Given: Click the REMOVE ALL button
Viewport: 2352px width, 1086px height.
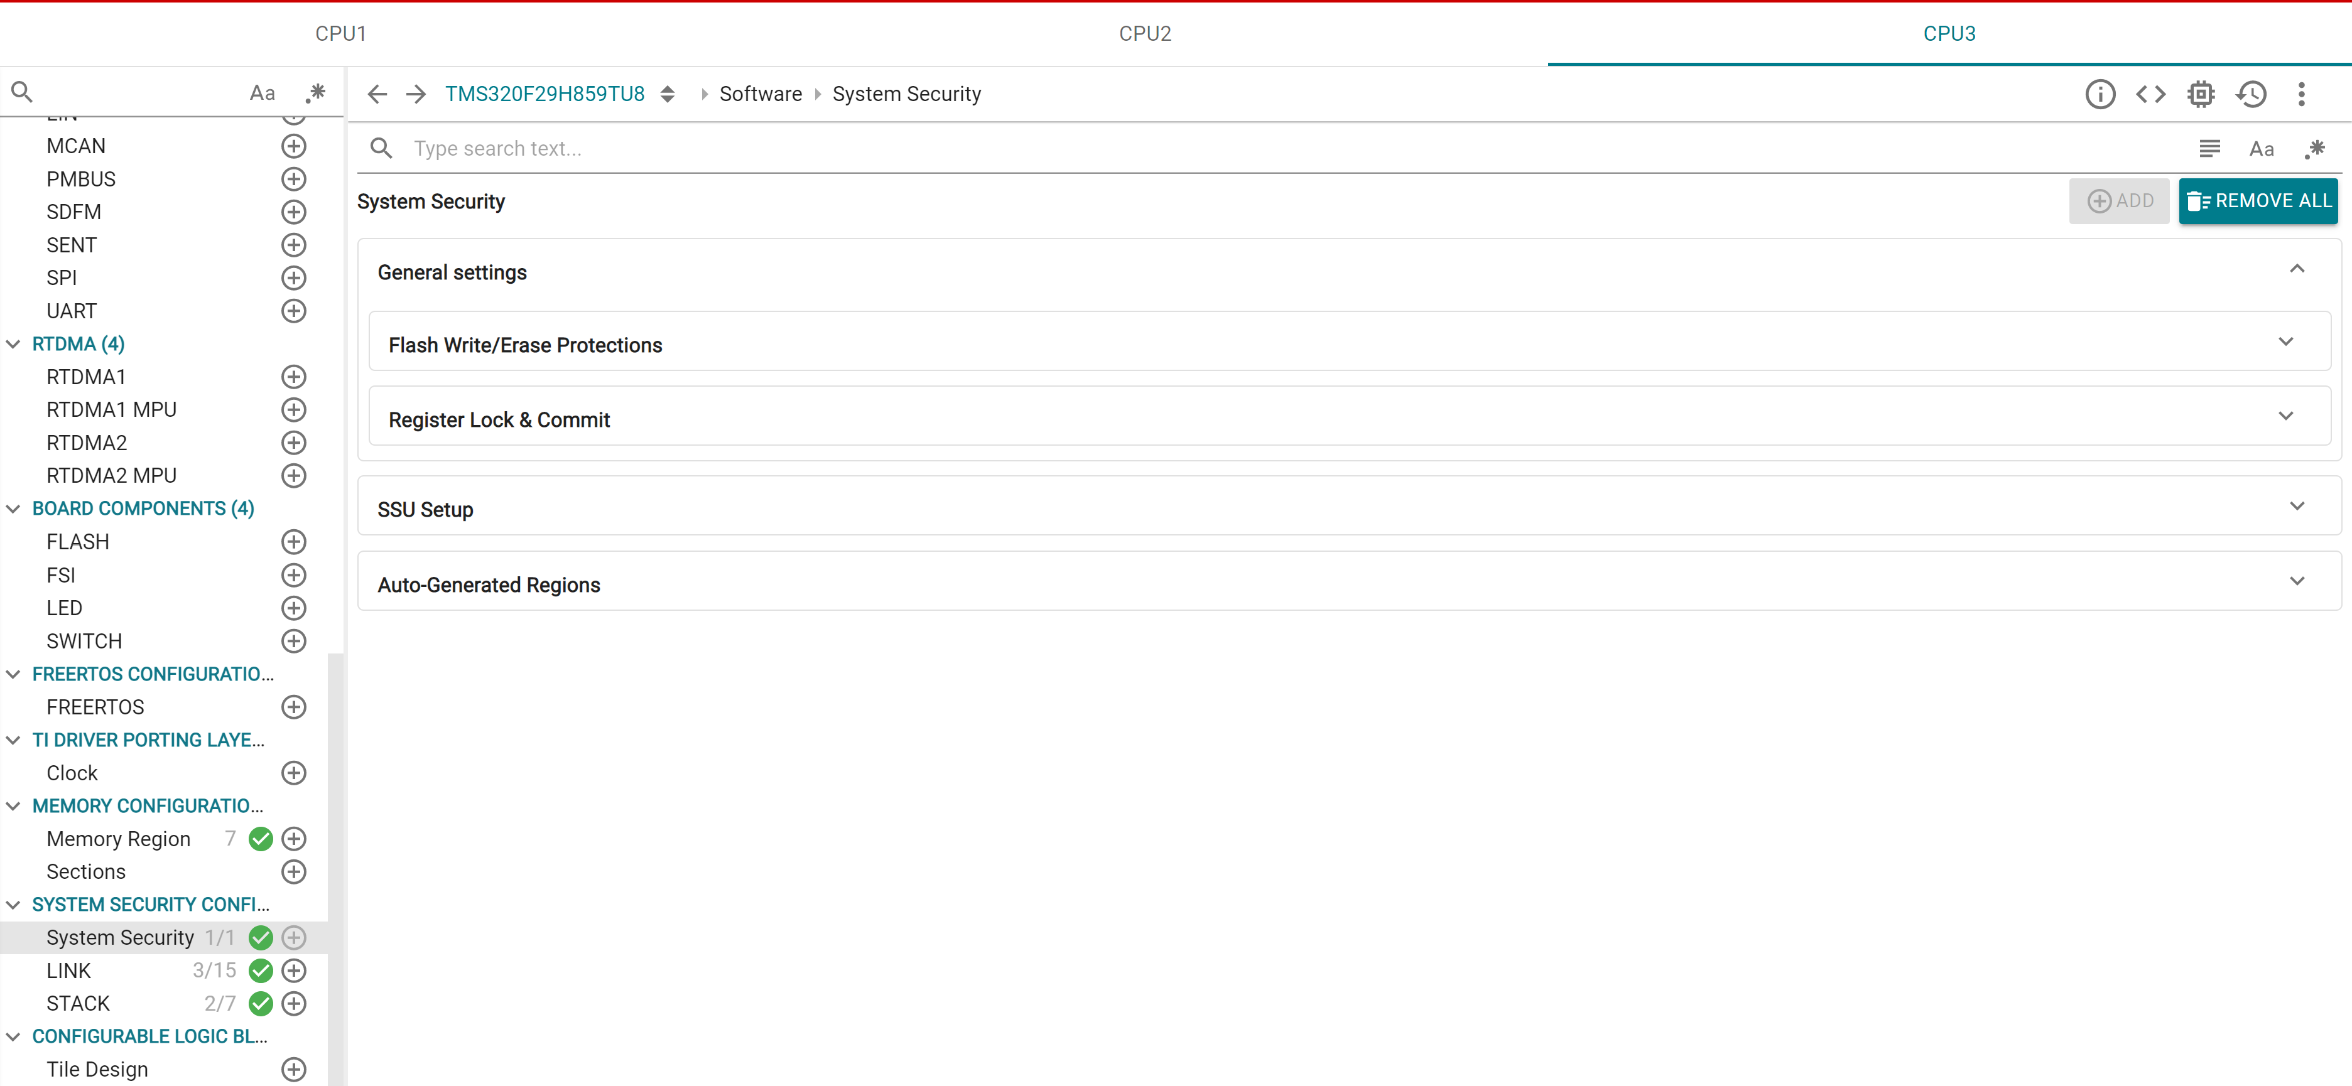Looking at the screenshot, I should 2258,200.
